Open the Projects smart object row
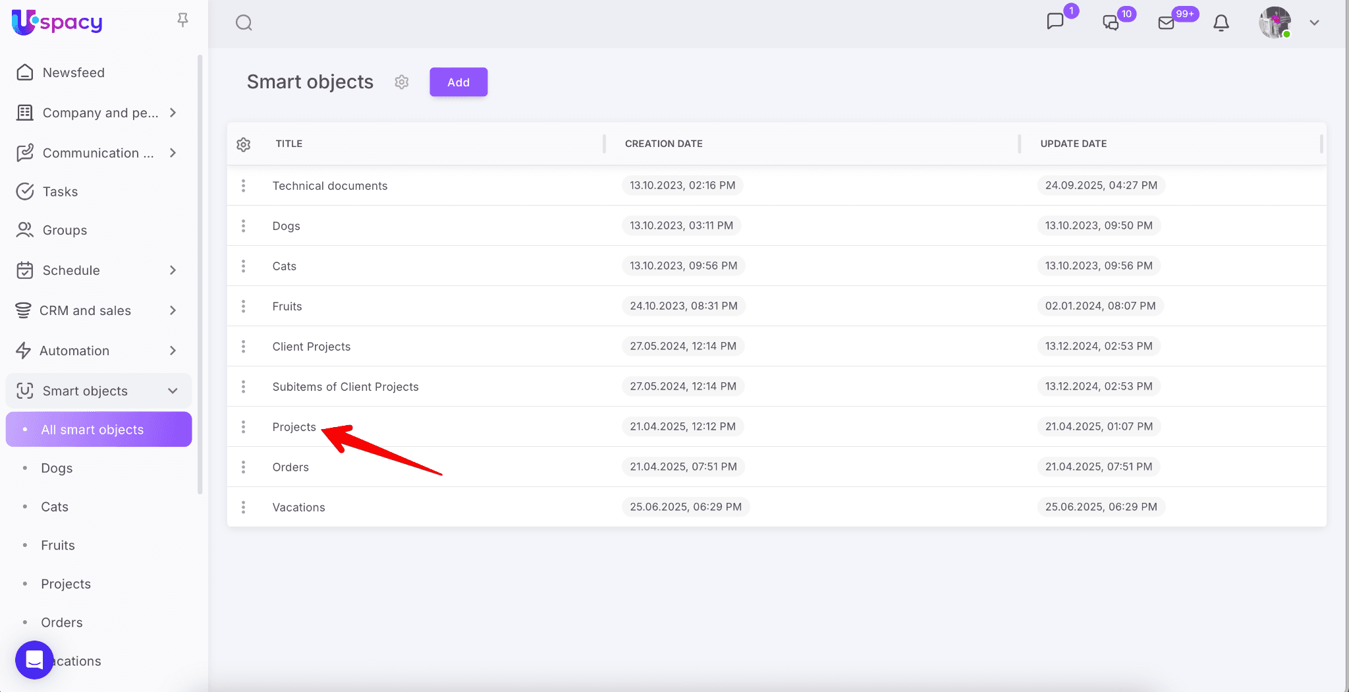 point(294,427)
